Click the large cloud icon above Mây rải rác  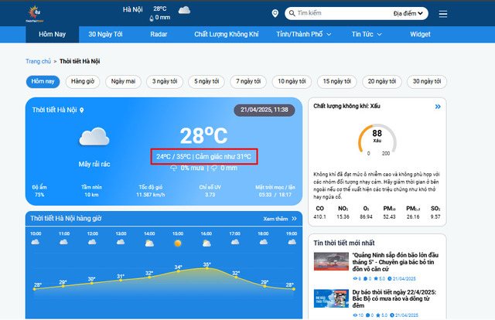coord(94,137)
